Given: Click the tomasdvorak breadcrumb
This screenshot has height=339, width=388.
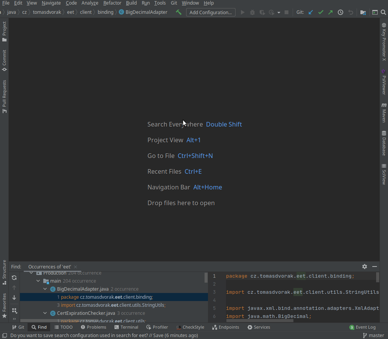Looking at the screenshot, I should pos(47,12).
